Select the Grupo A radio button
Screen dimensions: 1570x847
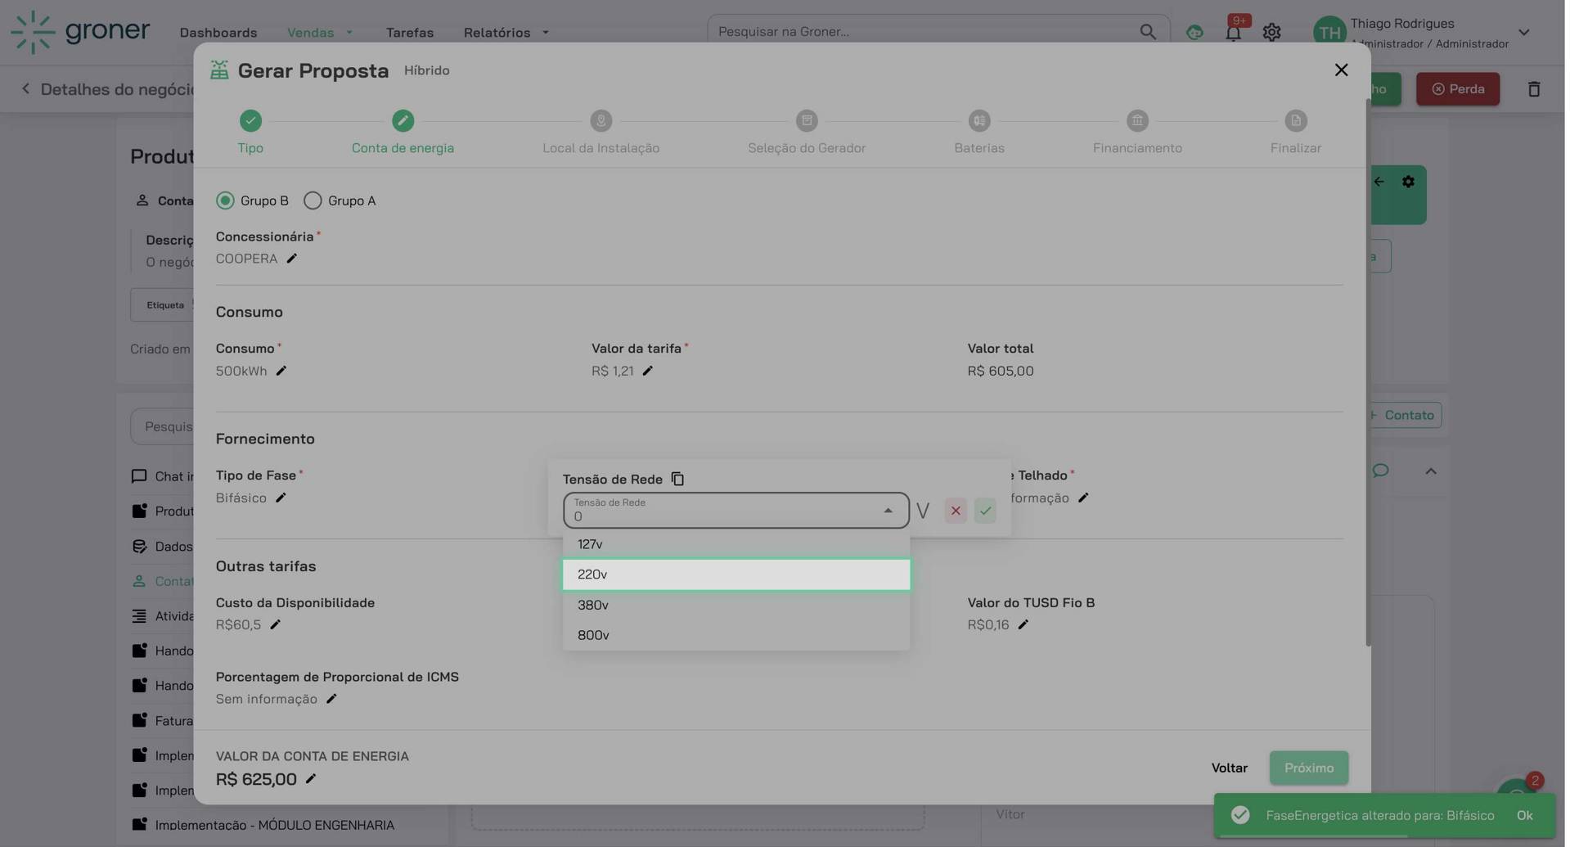[x=312, y=200]
